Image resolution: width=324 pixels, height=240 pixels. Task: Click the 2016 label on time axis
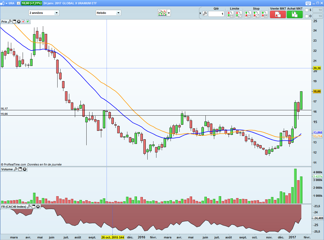point(141,237)
